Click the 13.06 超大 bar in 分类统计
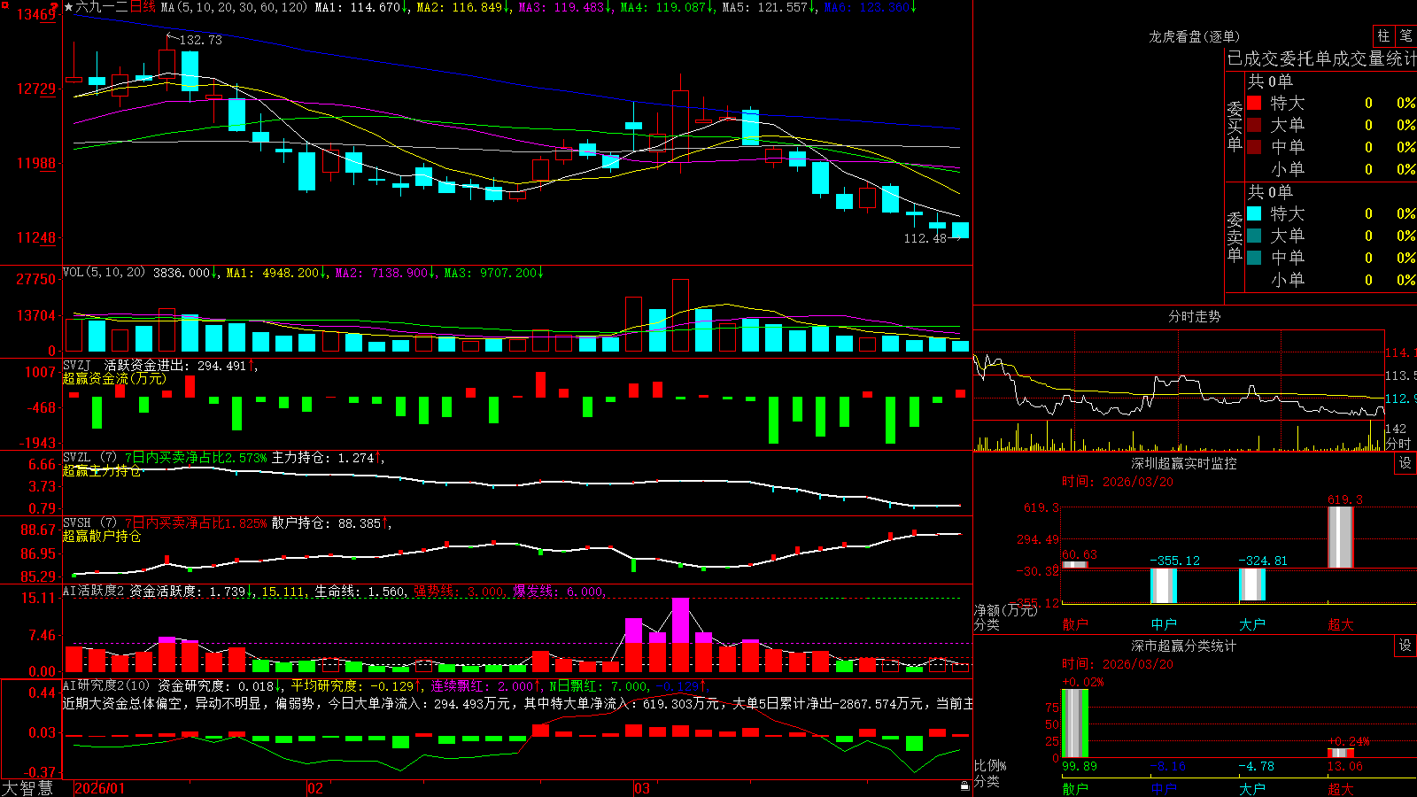The width and height of the screenshot is (1417, 797). (x=1341, y=754)
